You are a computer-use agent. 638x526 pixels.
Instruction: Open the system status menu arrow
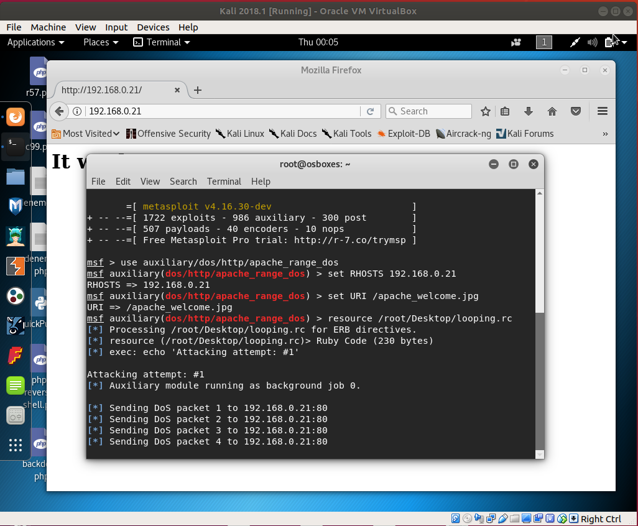(624, 42)
